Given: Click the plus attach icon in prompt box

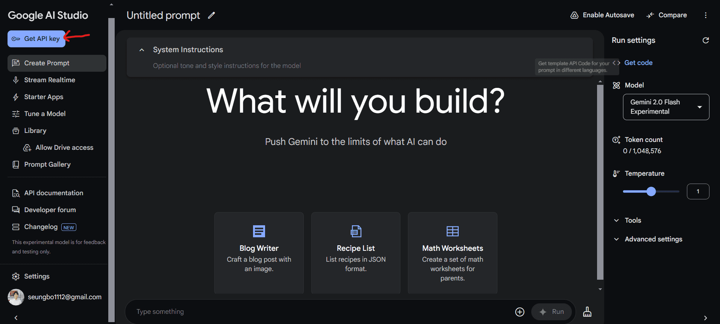Looking at the screenshot, I should point(520,312).
